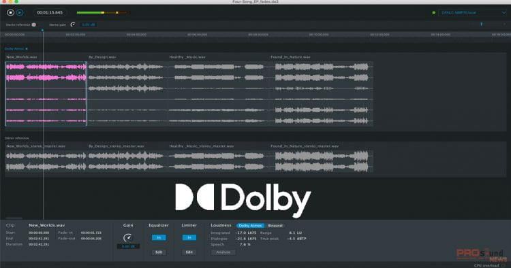
Task: Click the Equalizer Edit button
Action: click(159, 252)
